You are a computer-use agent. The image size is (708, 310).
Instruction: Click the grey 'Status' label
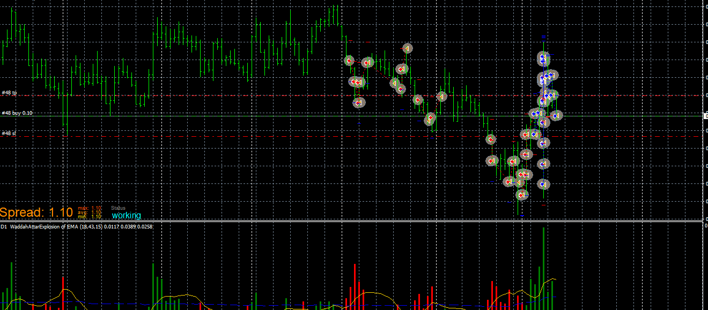pyautogui.click(x=118, y=208)
